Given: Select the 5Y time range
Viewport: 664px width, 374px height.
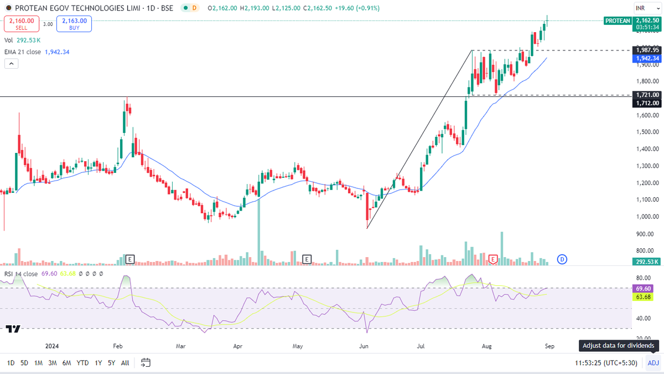Looking at the screenshot, I should 112,363.
